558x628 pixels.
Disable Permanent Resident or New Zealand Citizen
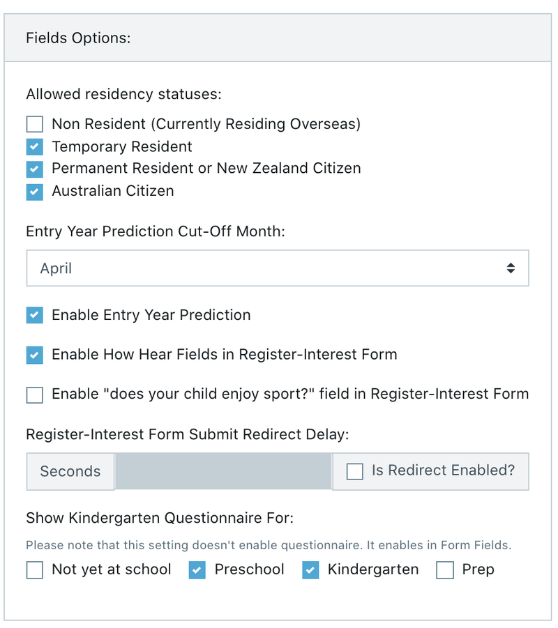coord(34,169)
